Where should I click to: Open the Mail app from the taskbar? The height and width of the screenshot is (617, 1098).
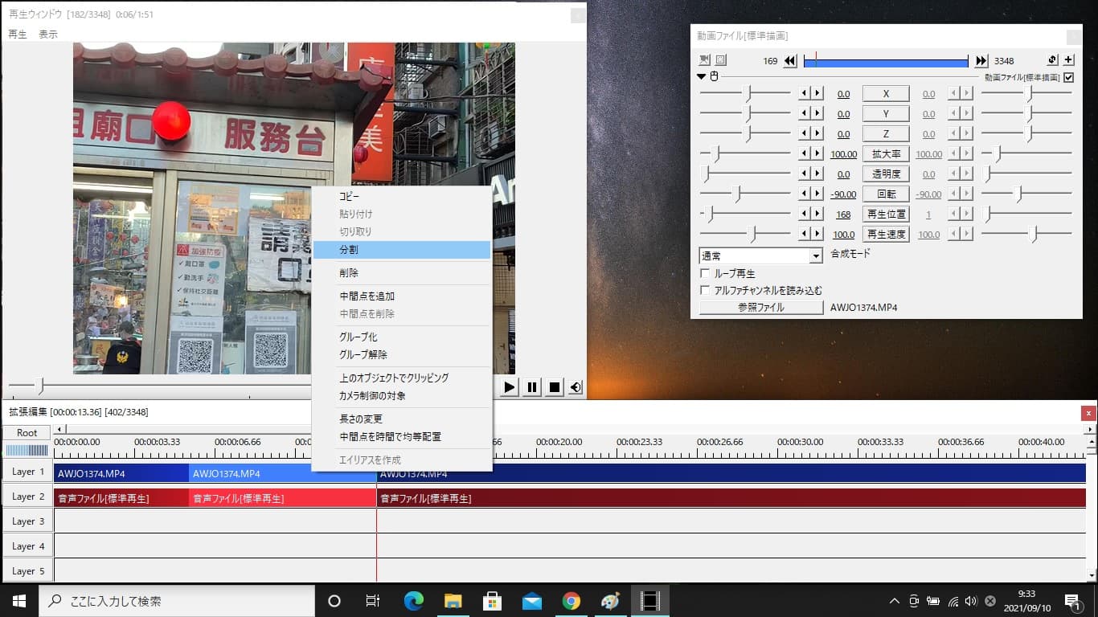[531, 601]
